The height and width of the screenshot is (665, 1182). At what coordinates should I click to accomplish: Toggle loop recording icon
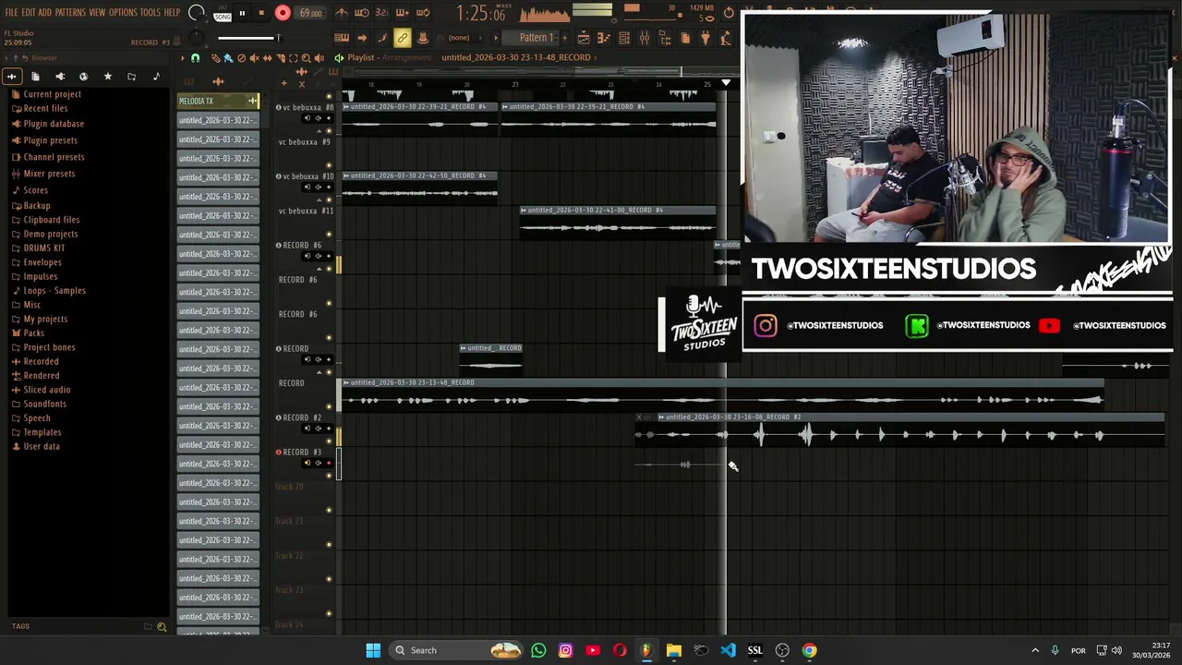pos(423,13)
